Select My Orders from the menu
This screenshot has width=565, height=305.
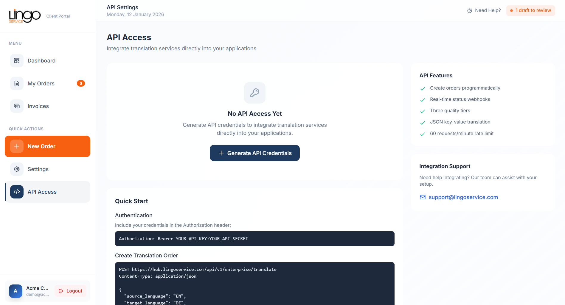point(41,83)
